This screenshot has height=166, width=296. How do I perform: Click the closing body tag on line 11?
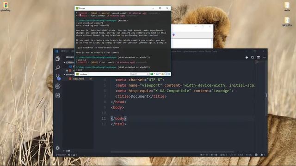point(118,119)
